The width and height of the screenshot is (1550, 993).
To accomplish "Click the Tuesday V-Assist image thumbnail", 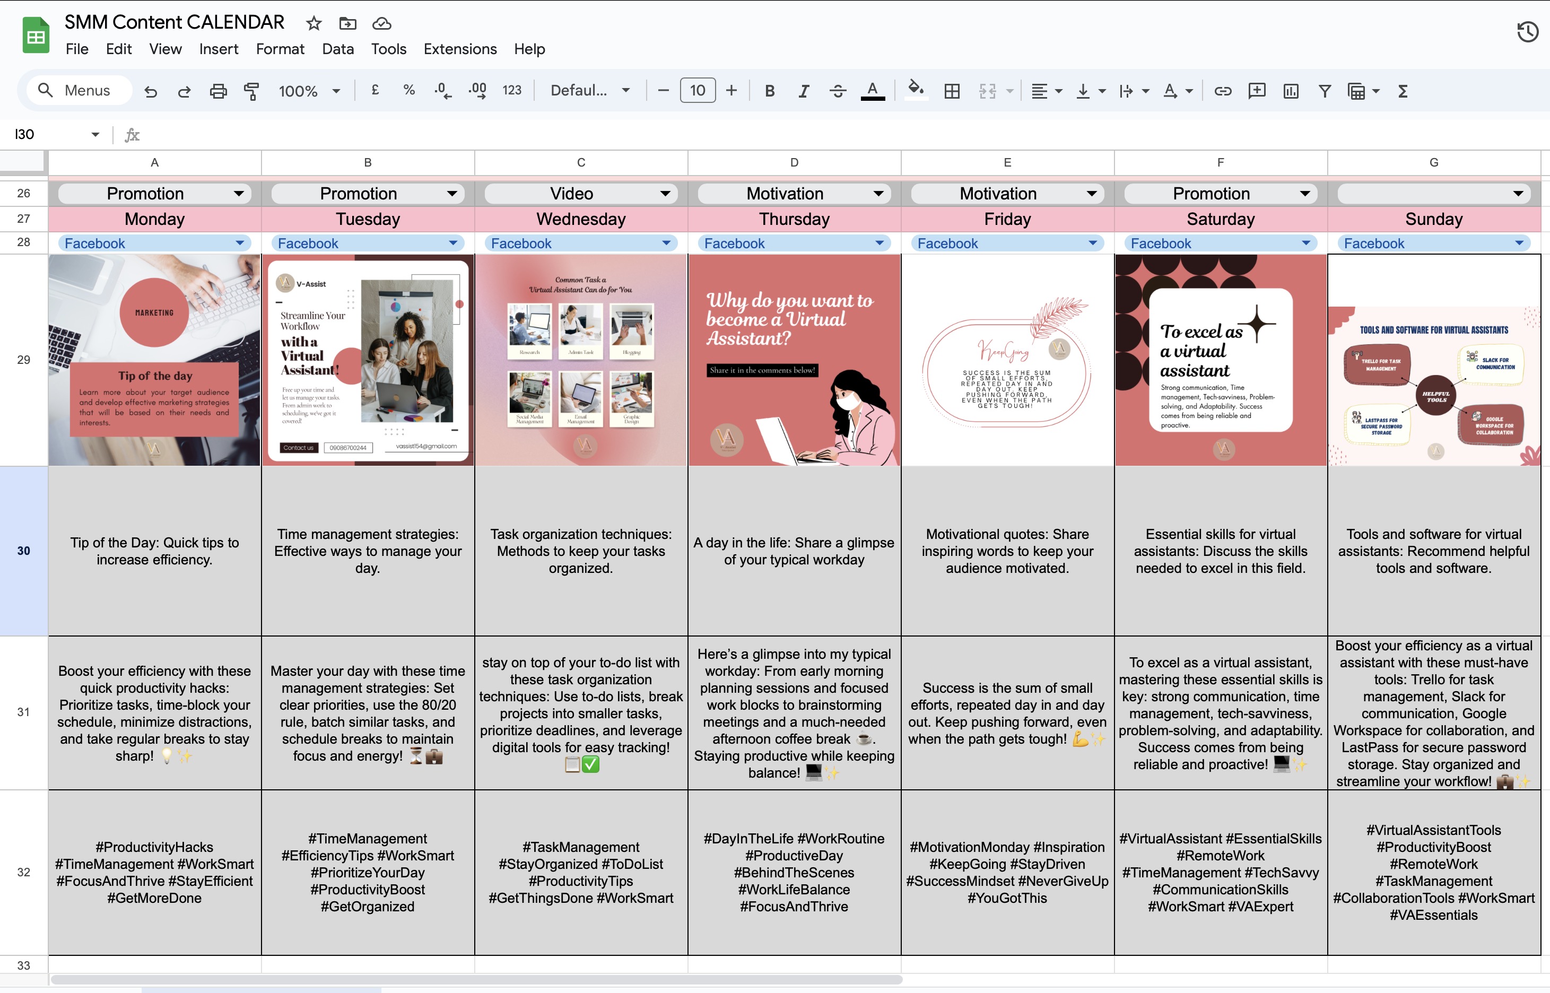I will [x=368, y=360].
